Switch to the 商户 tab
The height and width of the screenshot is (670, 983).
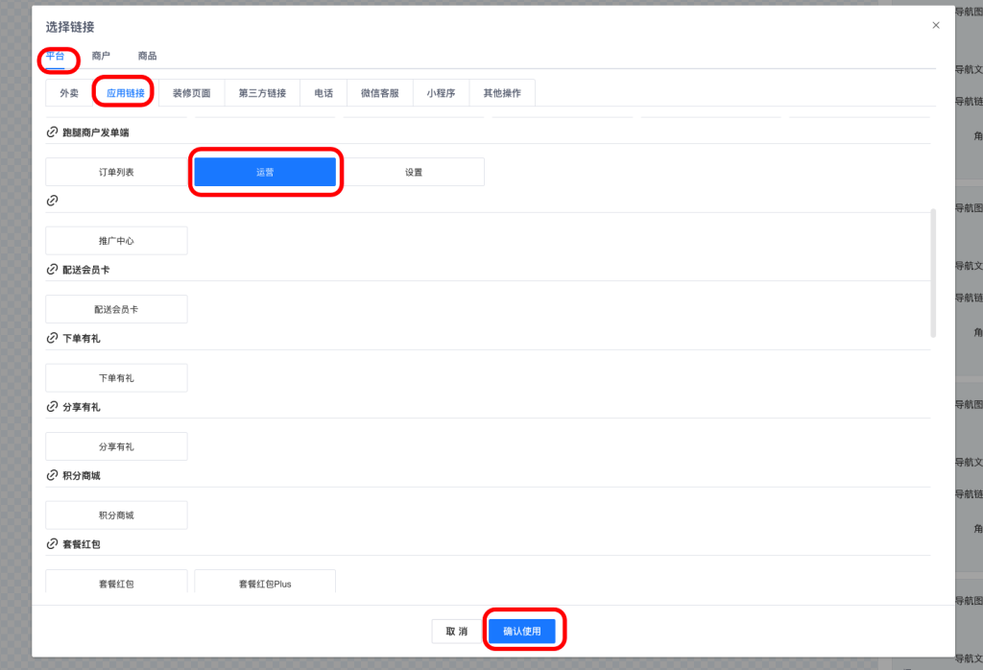[101, 57]
